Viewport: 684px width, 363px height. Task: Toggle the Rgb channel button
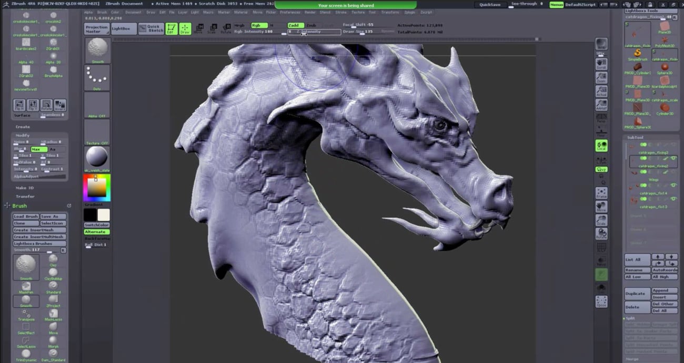click(259, 25)
